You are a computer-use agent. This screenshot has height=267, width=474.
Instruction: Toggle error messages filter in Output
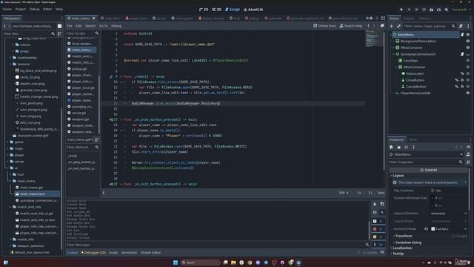coord(378,229)
